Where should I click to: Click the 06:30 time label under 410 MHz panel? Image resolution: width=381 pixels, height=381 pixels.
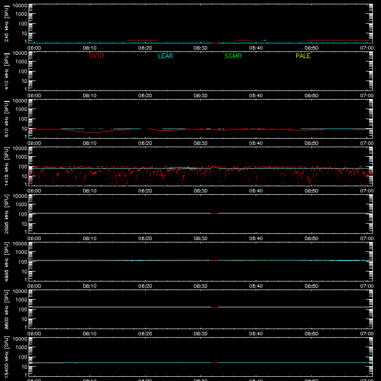tap(201, 96)
